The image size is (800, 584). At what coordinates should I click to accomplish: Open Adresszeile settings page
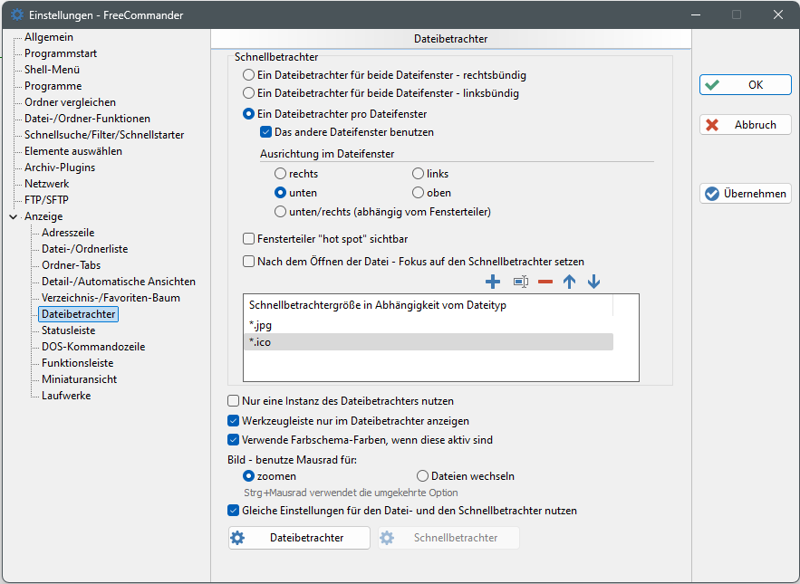(68, 233)
